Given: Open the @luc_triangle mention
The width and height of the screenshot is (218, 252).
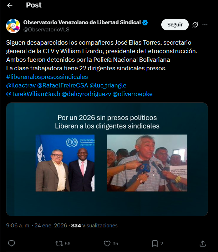Looking at the screenshot, I should point(108,86).
